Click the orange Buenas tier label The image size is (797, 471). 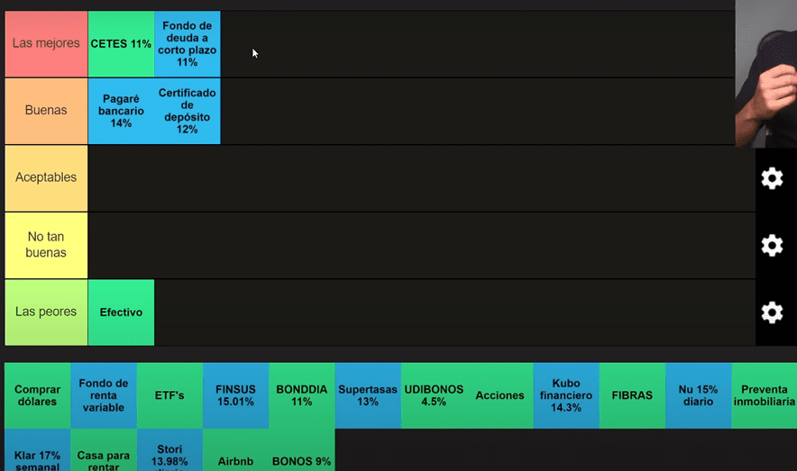click(x=46, y=112)
